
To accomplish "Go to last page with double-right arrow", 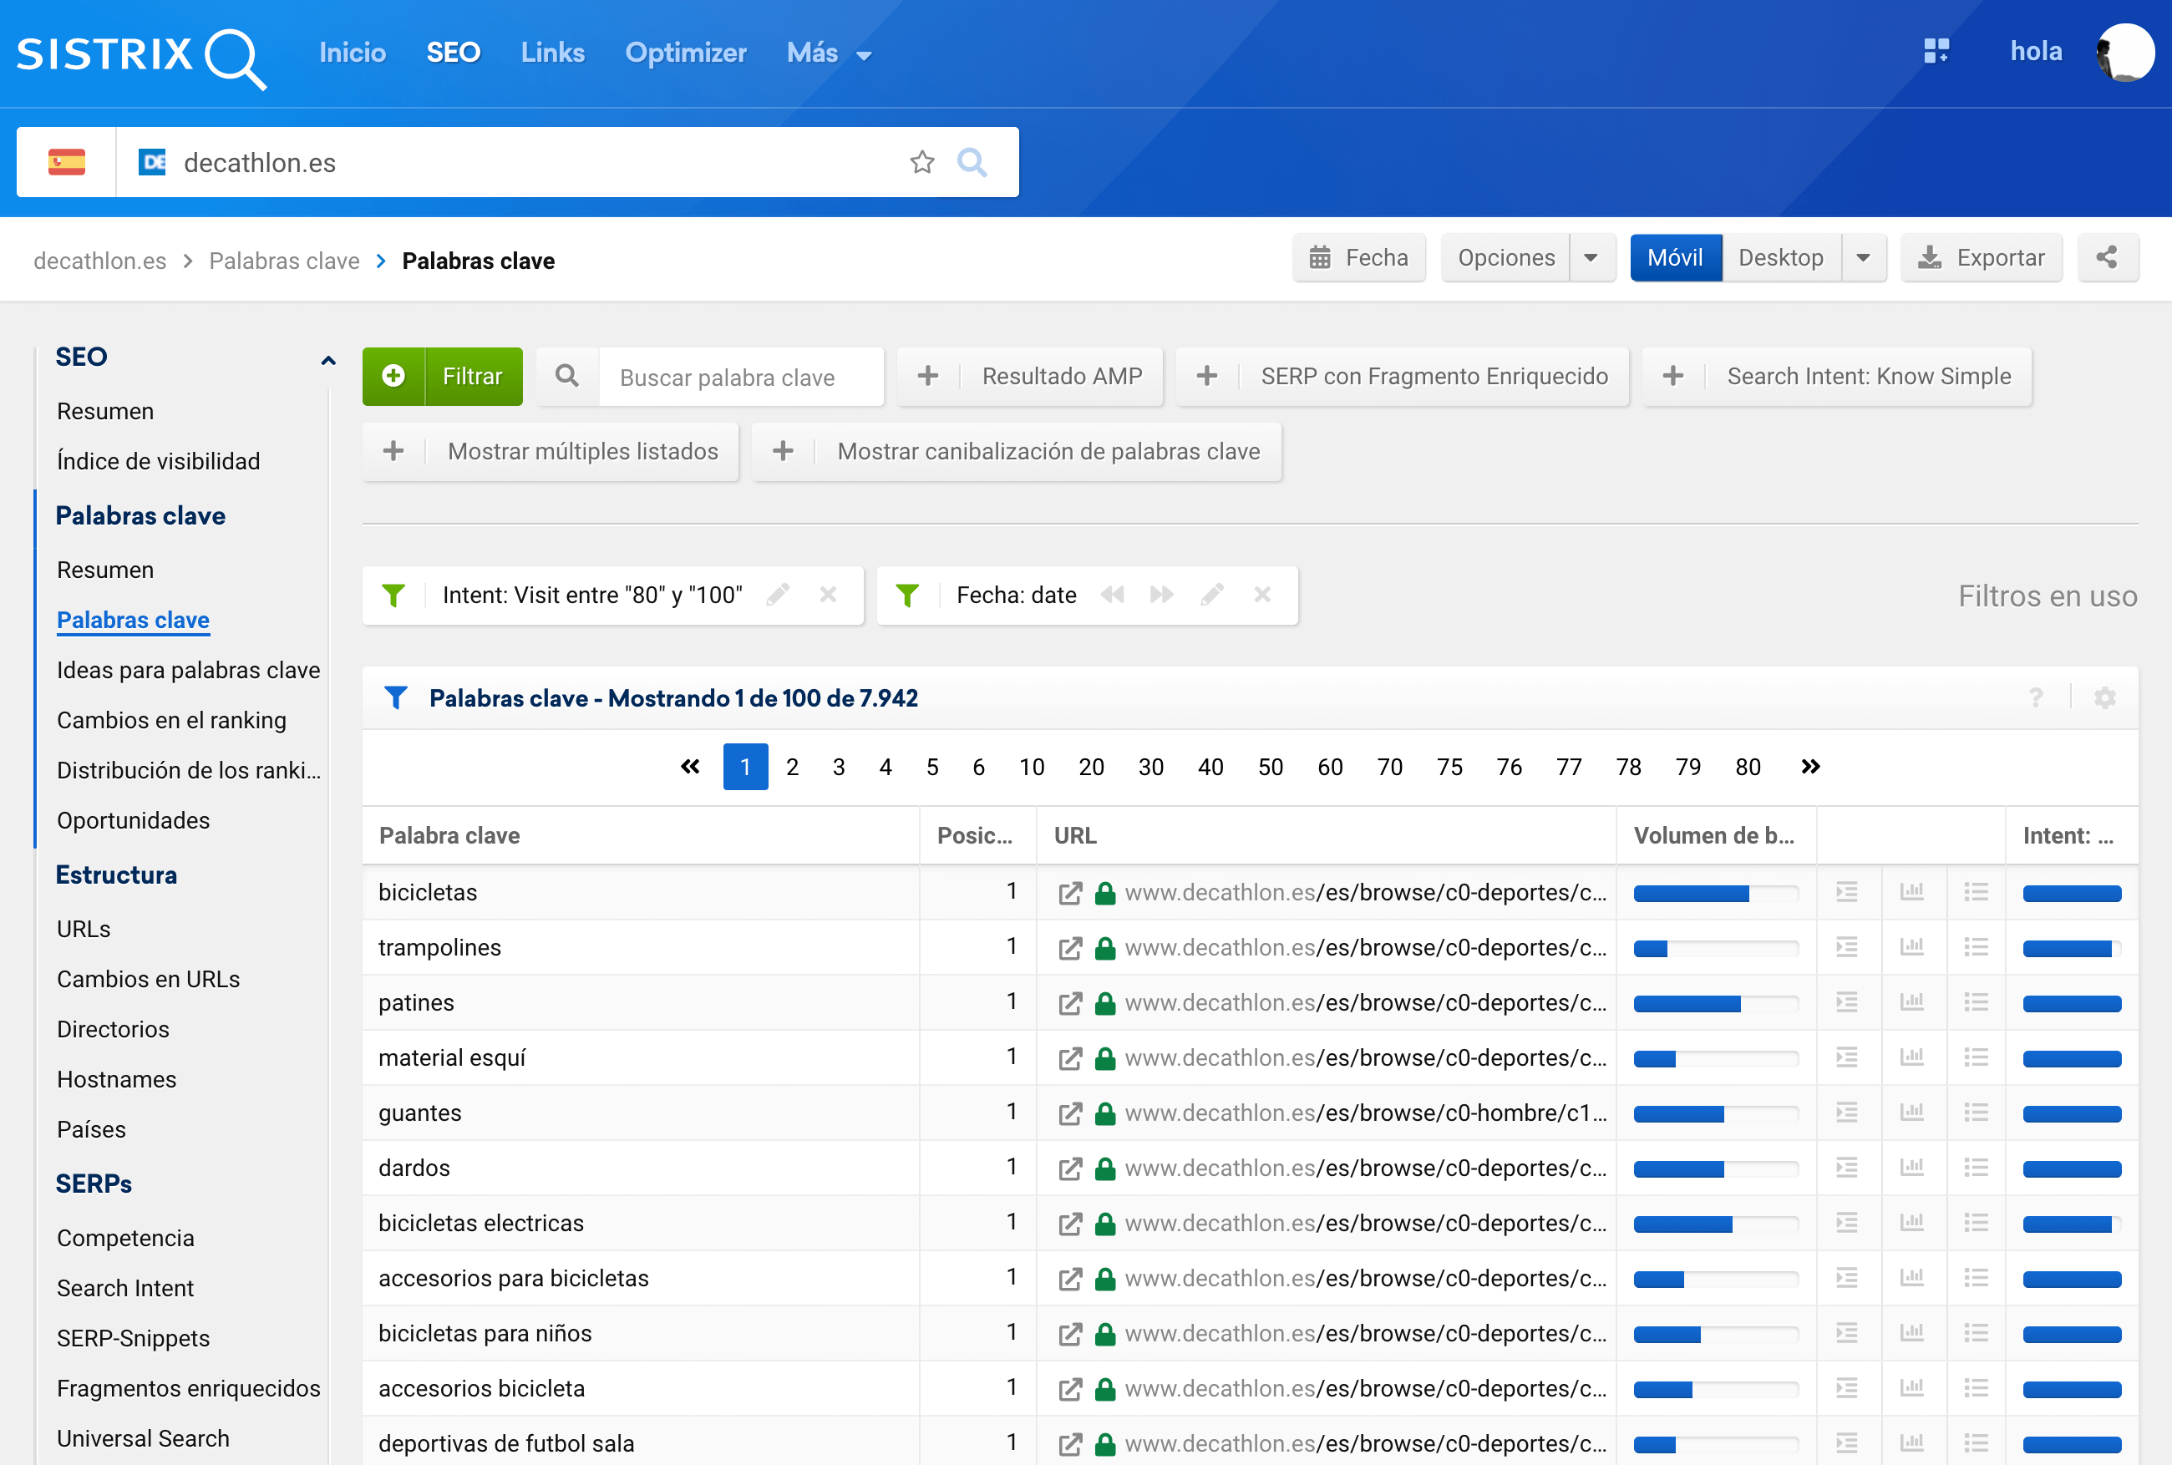I will click(1809, 767).
